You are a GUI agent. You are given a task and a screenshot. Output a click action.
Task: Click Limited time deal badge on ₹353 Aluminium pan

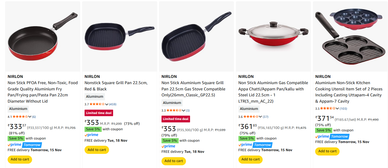(x=176, y=119)
